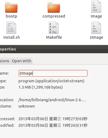Click the install.sh file name label

(12, 37)
